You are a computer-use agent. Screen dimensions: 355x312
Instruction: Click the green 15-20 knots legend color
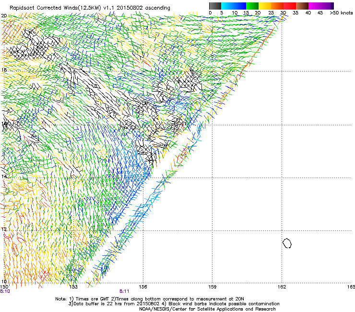coord(252,6)
